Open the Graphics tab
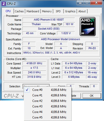This screenshot has width=104, height=121. (70, 11)
